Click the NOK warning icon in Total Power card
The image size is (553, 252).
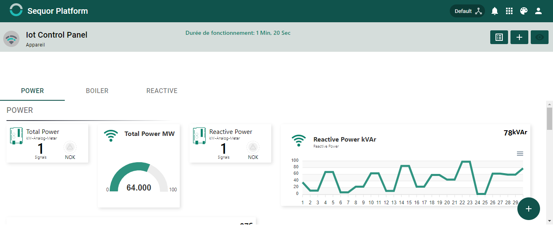(x=70, y=147)
